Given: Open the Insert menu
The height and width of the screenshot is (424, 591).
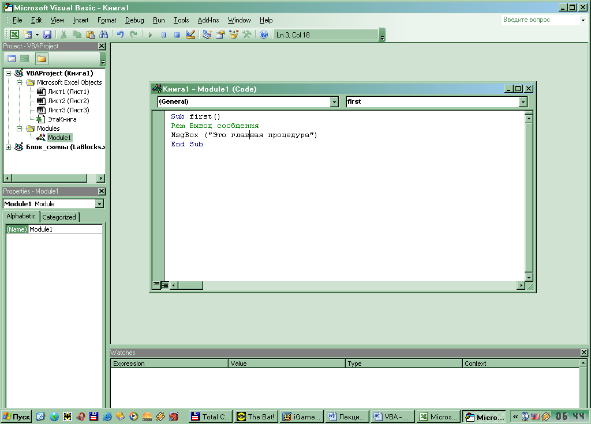Looking at the screenshot, I should [x=81, y=20].
